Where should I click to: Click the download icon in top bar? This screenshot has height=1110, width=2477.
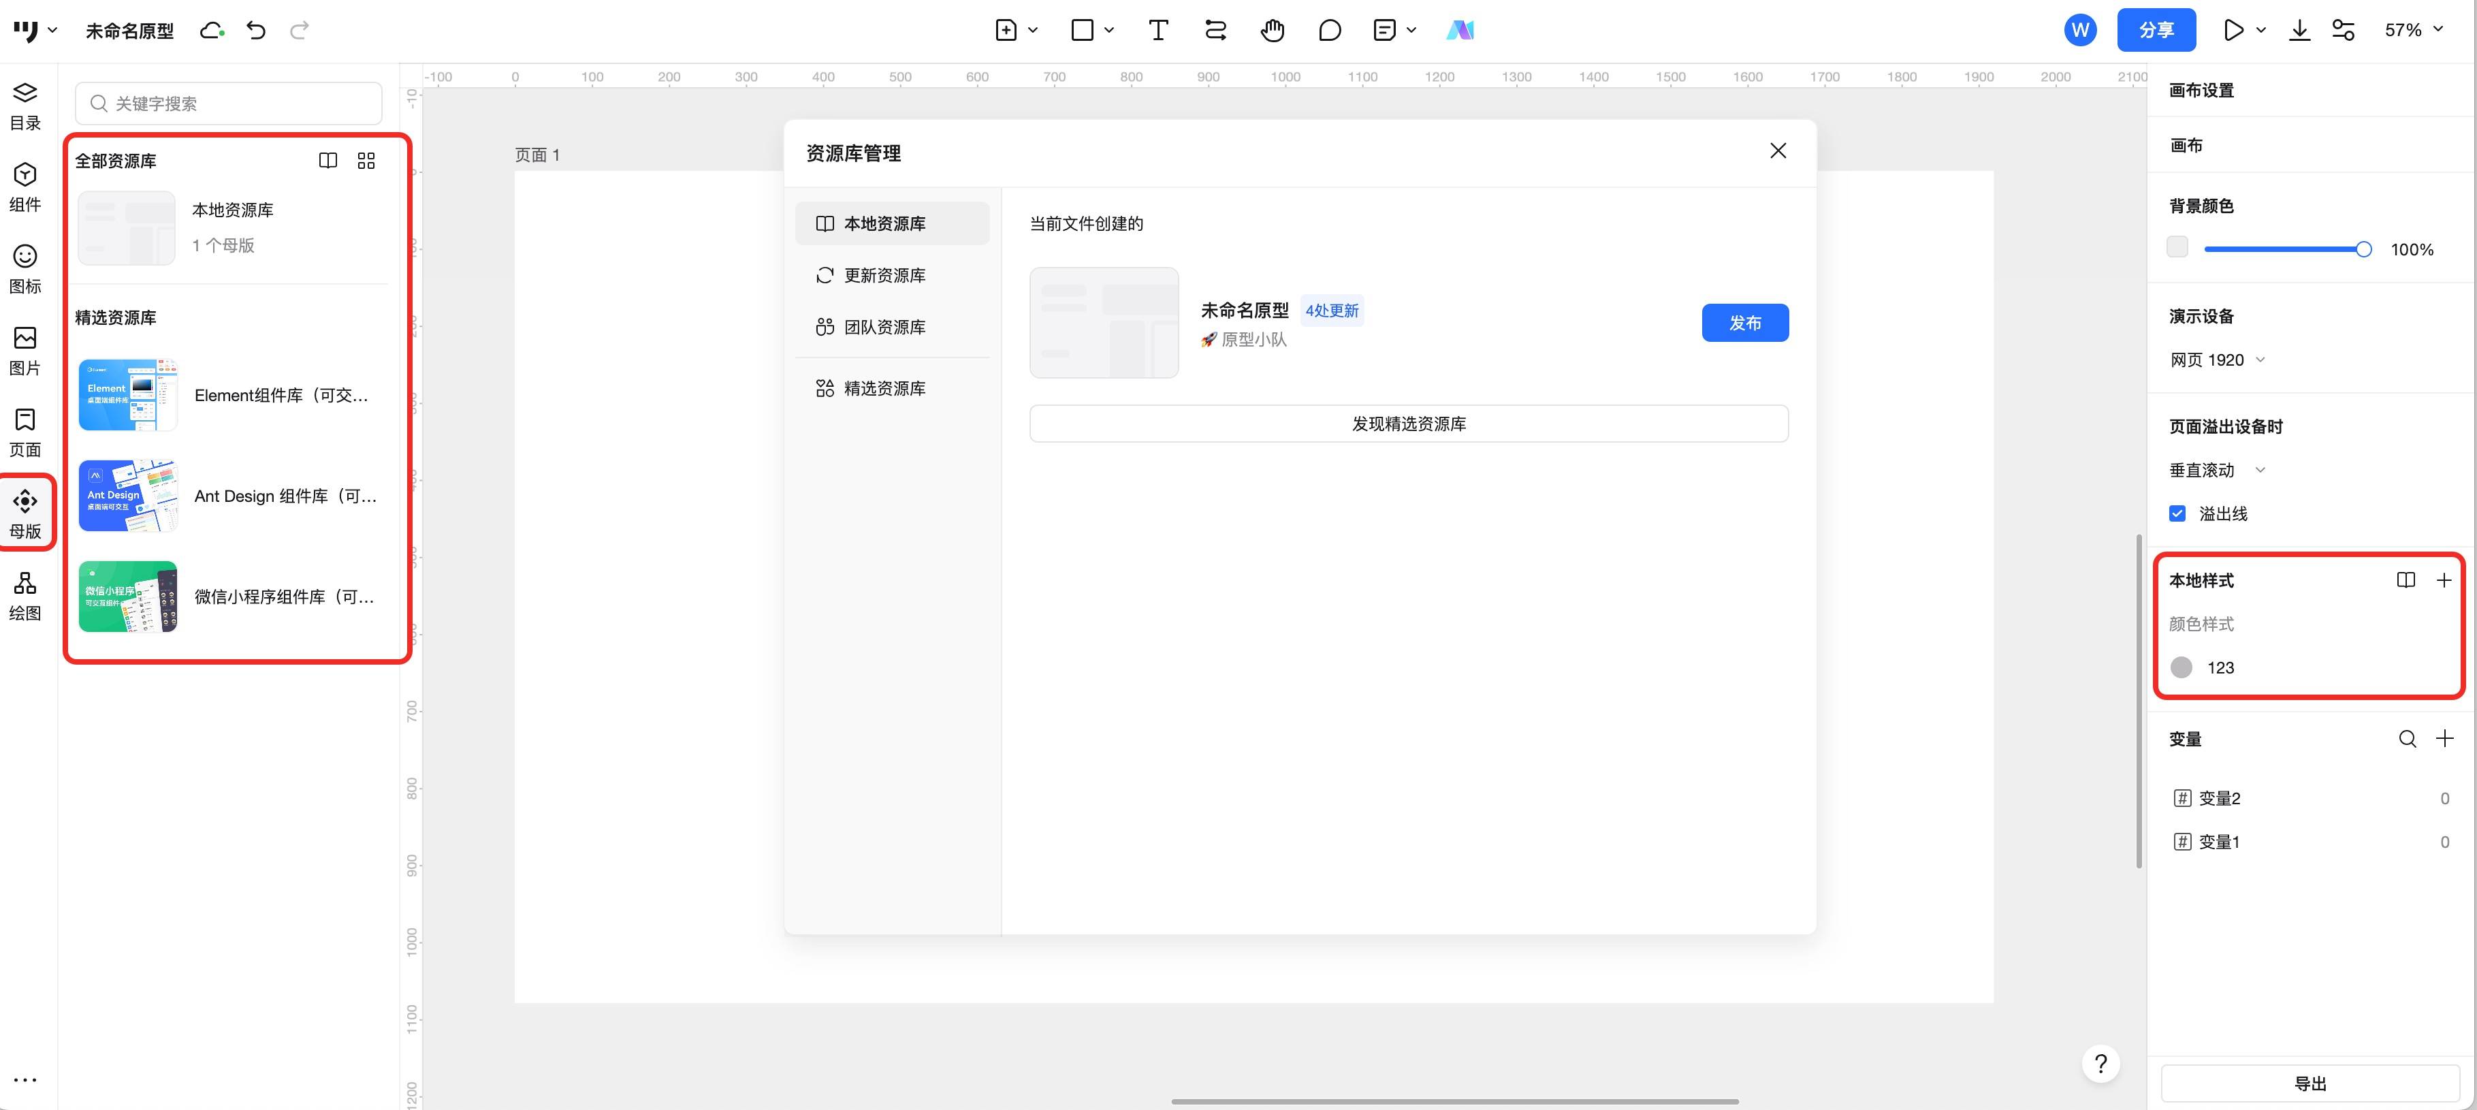(2299, 30)
